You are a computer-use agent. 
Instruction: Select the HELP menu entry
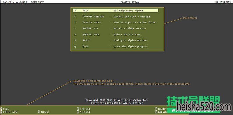115,11
